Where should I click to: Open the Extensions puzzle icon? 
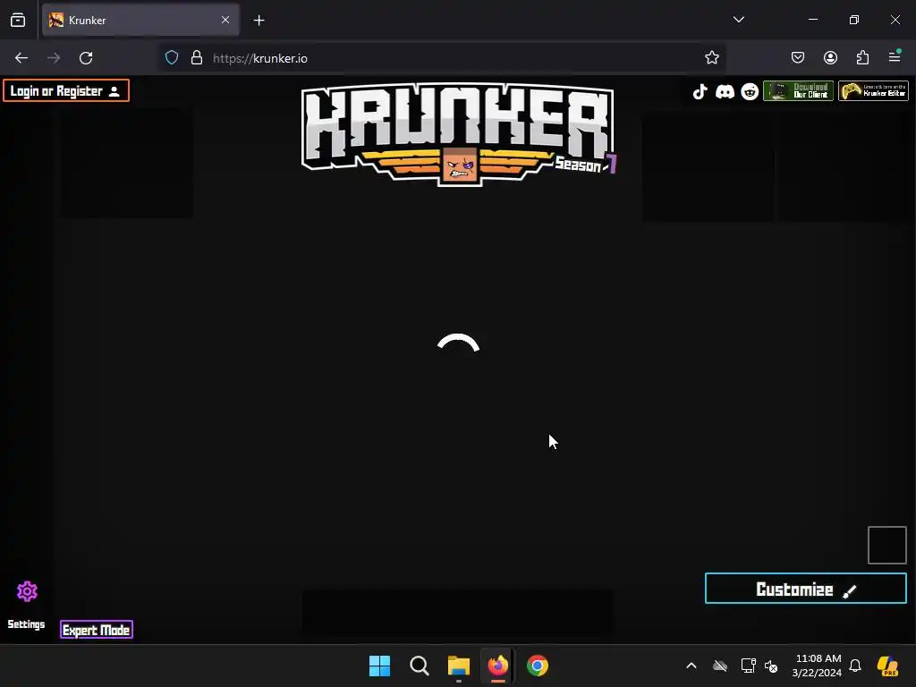click(862, 58)
